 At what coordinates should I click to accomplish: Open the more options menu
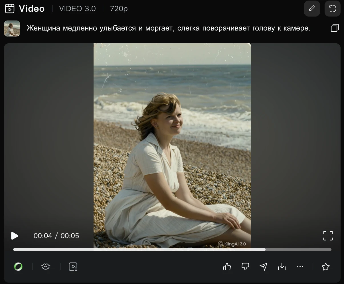[x=300, y=267]
